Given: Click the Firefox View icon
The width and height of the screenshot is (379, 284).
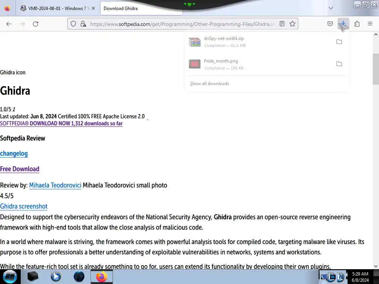Looking at the screenshot, I should [x=7, y=8].
